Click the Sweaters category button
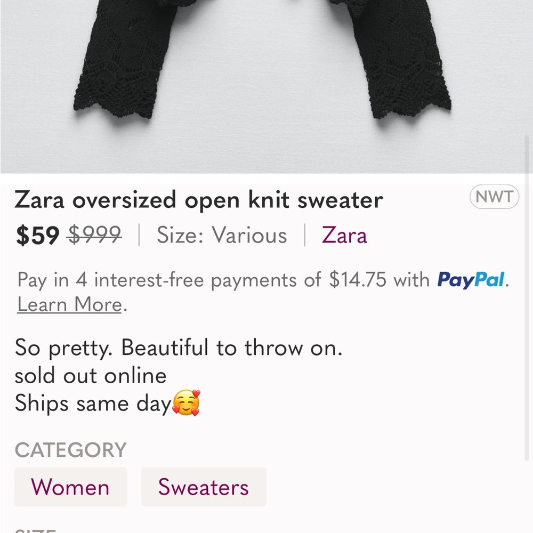Viewport: 533px width, 533px height. [204, 487]
